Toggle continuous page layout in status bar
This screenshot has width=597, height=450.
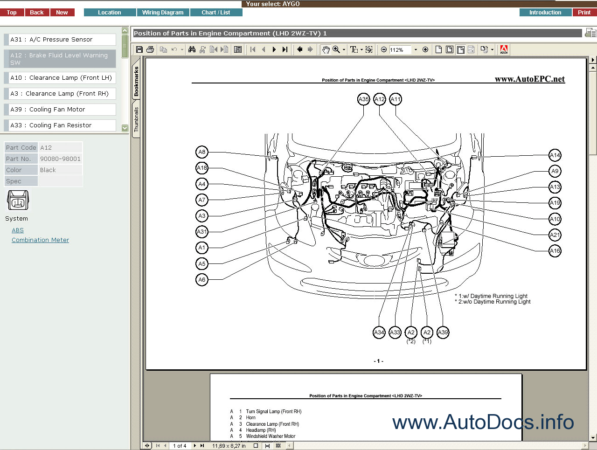267,446
